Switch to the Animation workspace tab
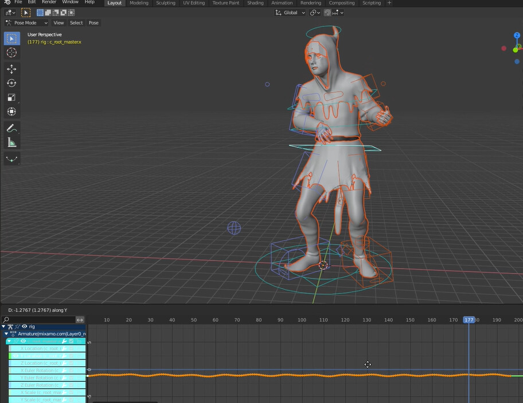 (282, 3)
